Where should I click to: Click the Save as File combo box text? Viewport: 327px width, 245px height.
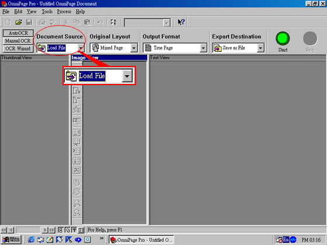click(234, 48)
